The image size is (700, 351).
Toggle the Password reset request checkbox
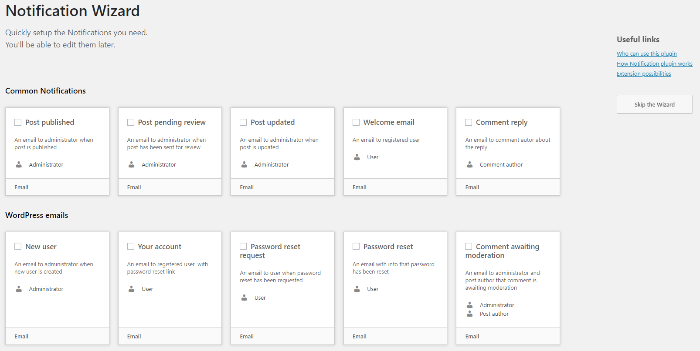pos(243,246)
